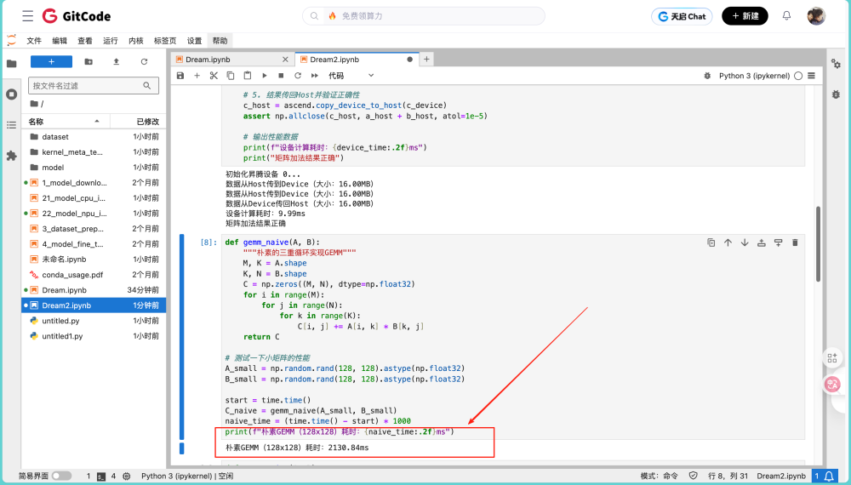Move active cell up
Screen dimensions: 851x485
(728, 242)
